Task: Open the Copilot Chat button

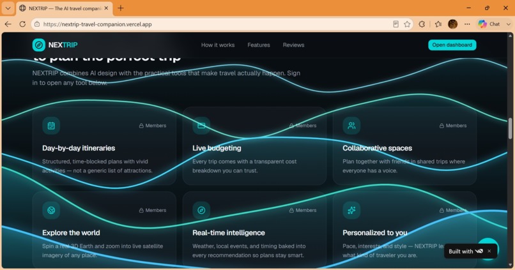Action: pos(489,24)
